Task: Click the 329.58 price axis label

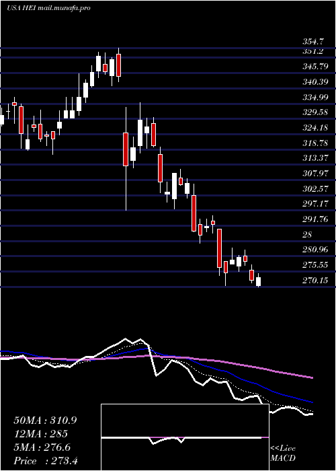Action: coord(315,112)
